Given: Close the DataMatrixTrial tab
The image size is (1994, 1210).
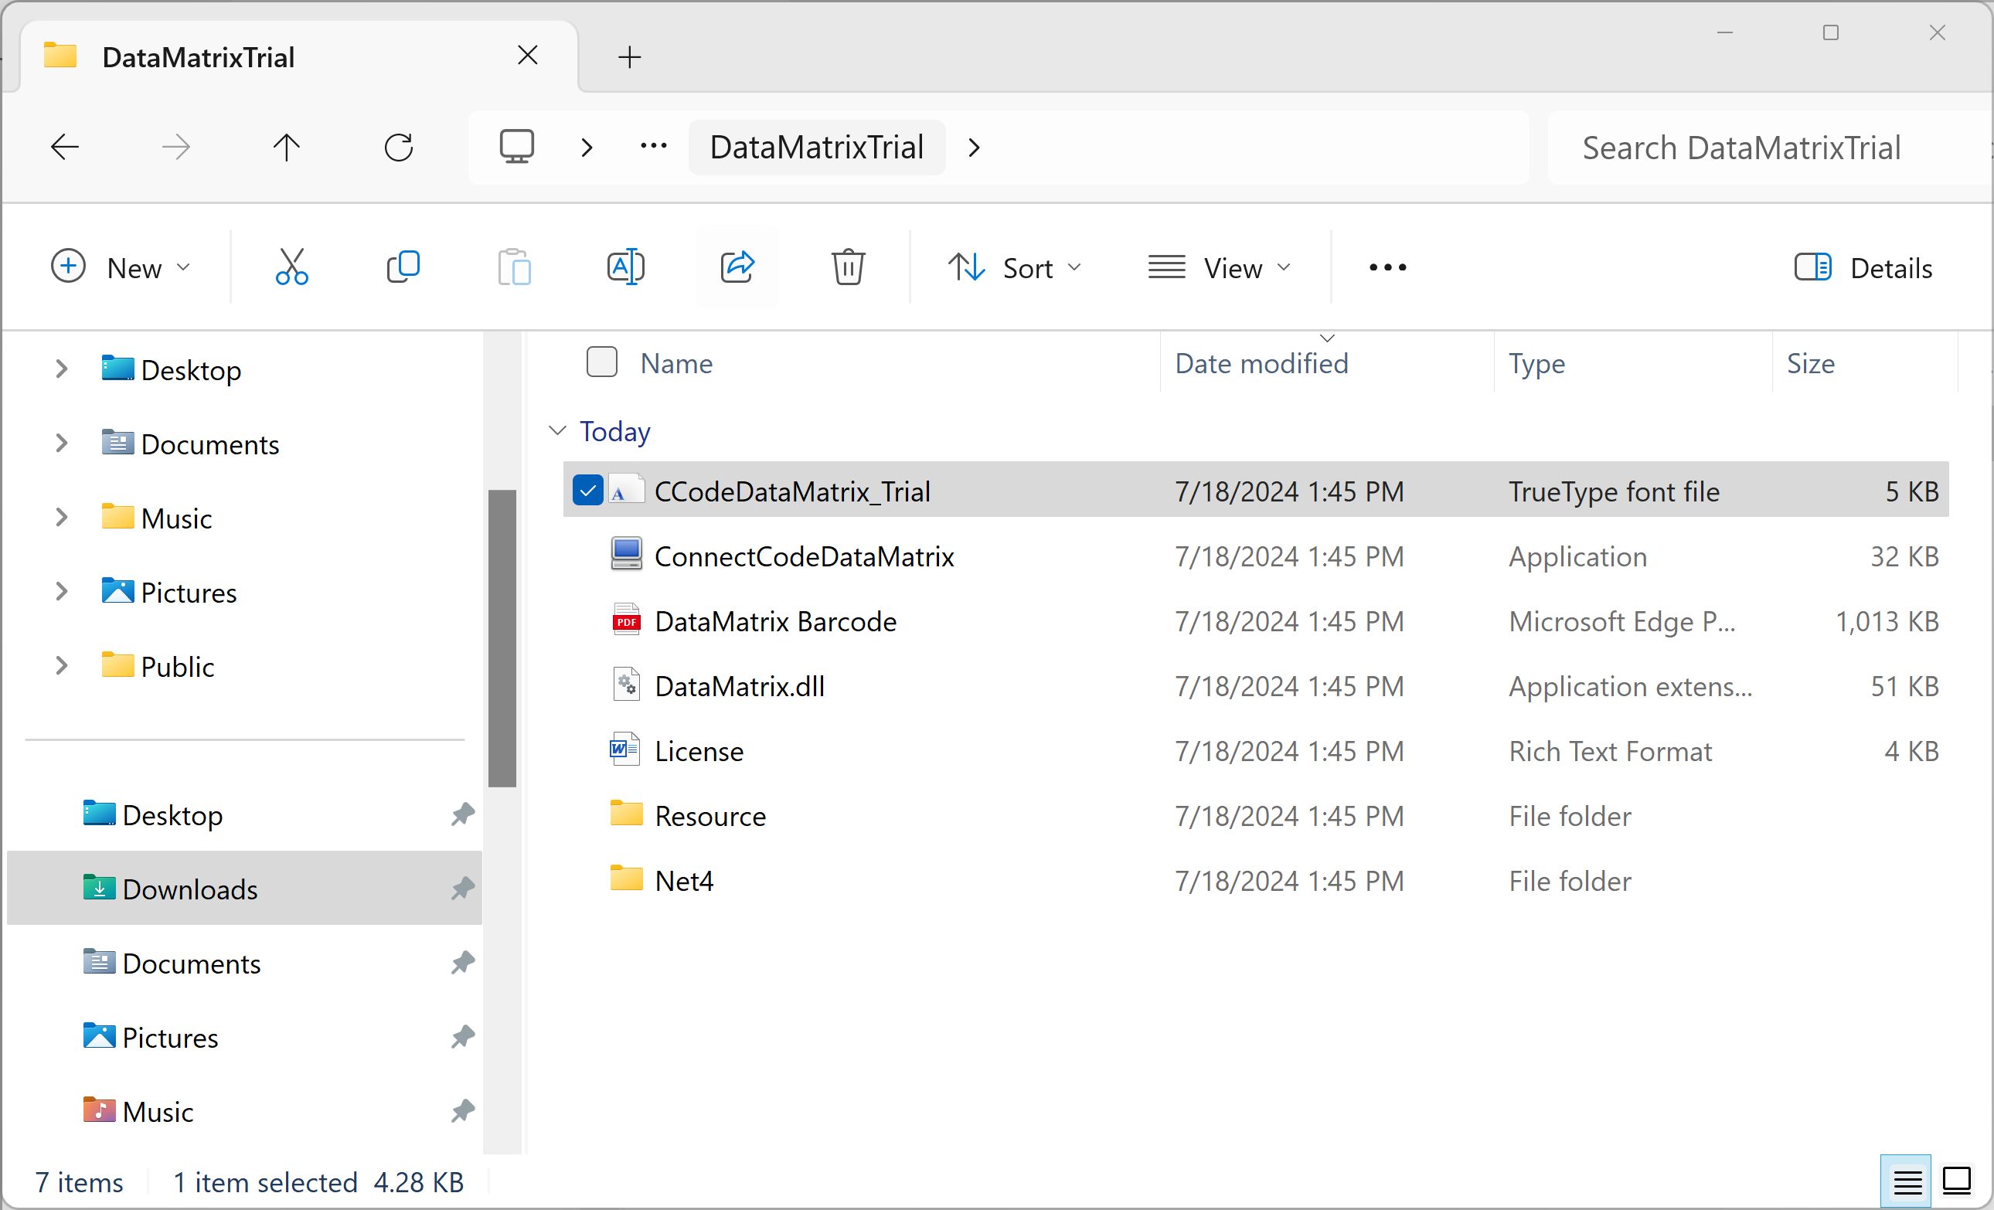Looking at the screenshot, I should coord(528,56).
